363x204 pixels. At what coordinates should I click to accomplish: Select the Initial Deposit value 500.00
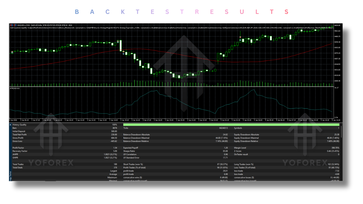tap(114, 131)
